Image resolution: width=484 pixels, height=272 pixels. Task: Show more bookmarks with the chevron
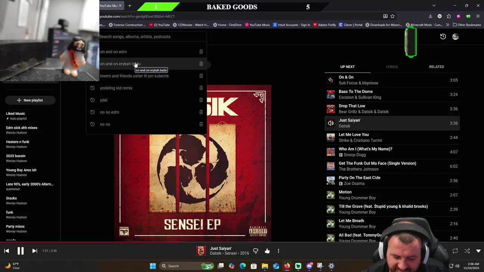pos(447,25)
